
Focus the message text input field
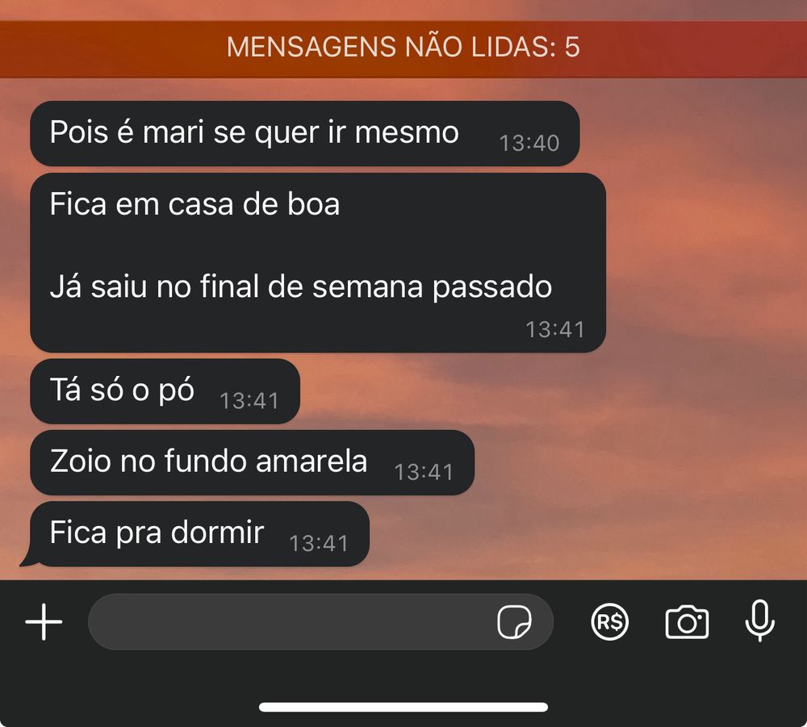tap(320, 621)
